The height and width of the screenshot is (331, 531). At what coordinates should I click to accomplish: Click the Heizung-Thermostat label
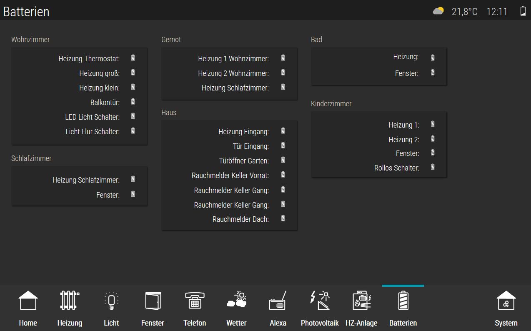point(89,59)
